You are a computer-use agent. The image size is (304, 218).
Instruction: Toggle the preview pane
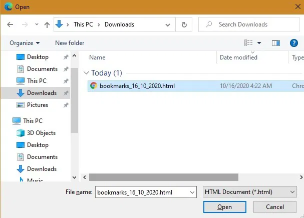click(x=275, y=43)
